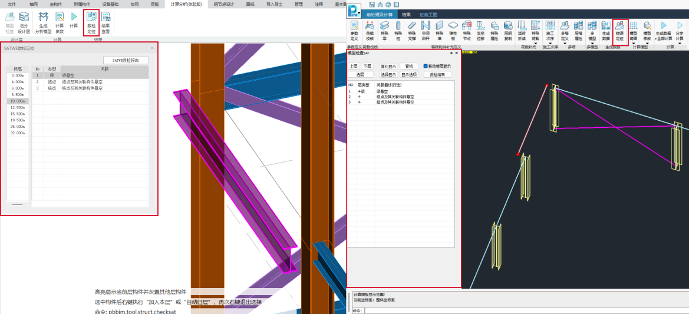Select the 10.000m elevation row
Screen dimensions: 689x314
click(18, 101)
